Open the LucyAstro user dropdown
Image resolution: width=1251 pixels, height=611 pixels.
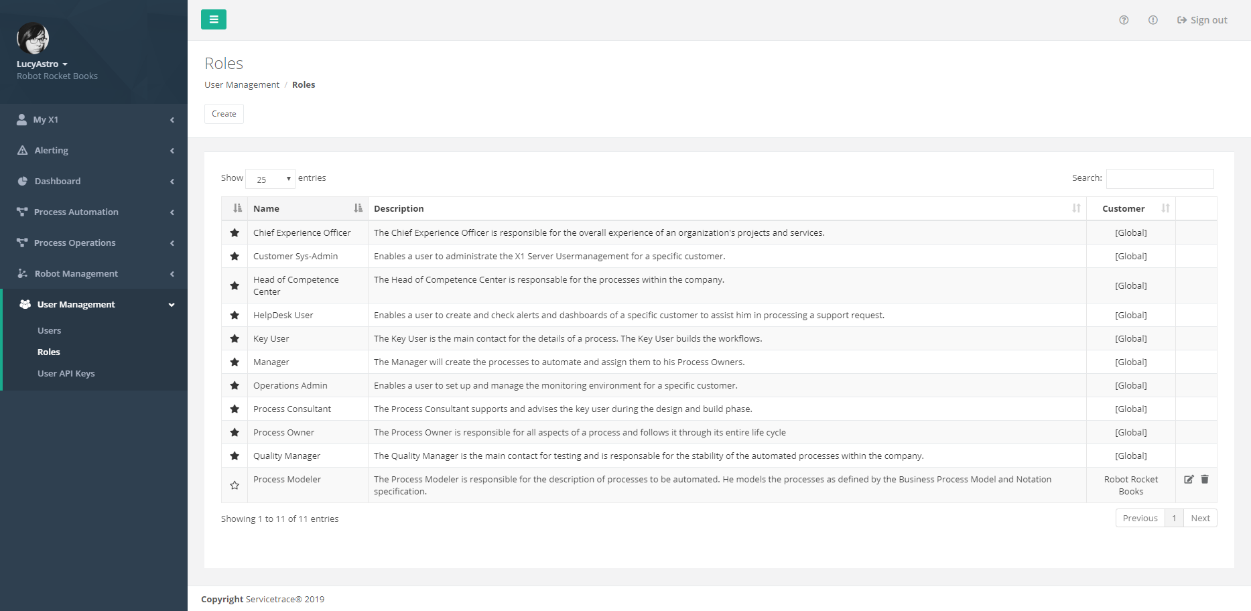[x=42, y=64]
